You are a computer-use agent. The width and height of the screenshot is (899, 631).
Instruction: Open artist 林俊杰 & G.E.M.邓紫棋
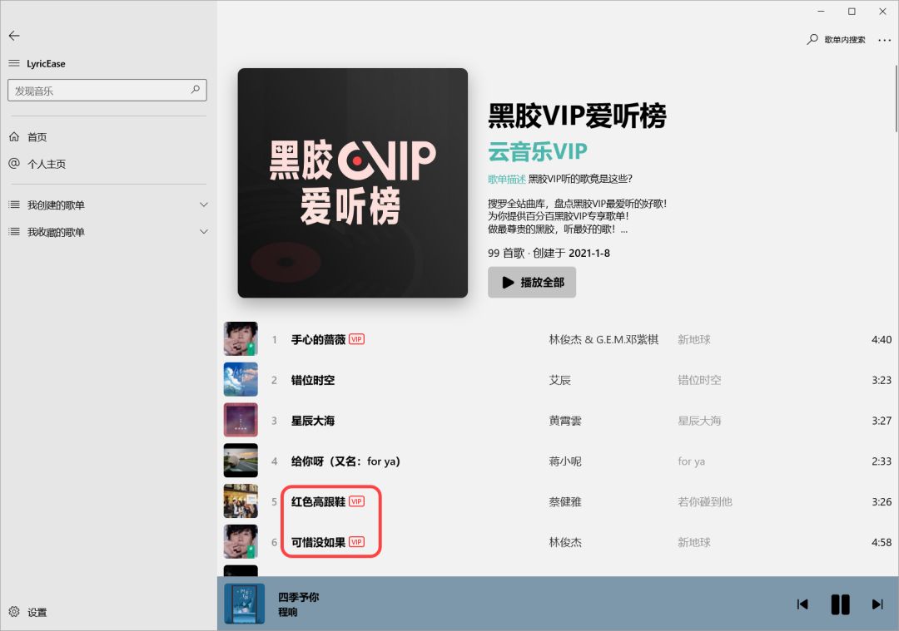pos(603,340)
